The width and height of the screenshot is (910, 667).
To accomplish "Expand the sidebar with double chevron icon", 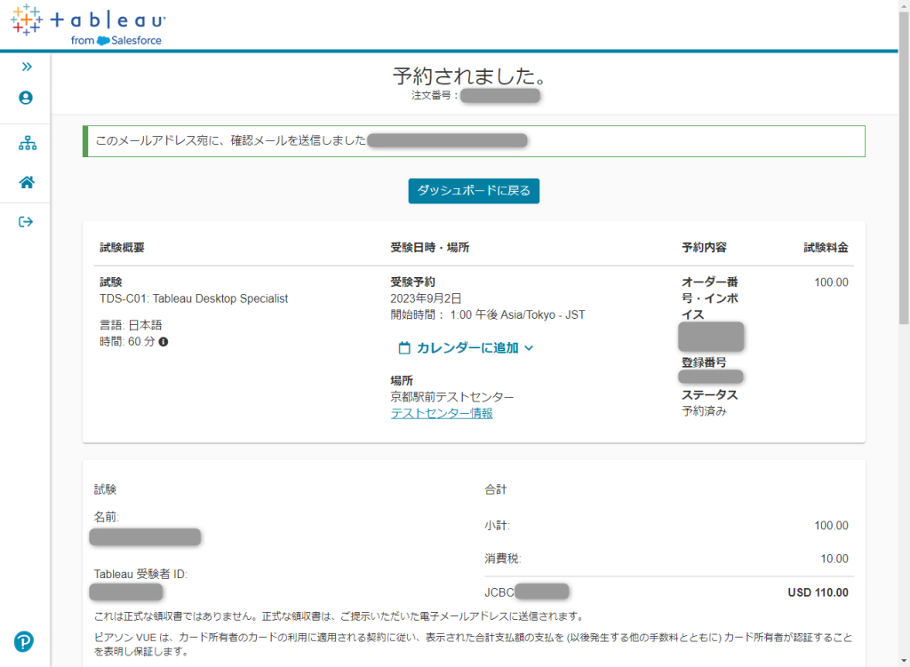I will click(27, 67).
